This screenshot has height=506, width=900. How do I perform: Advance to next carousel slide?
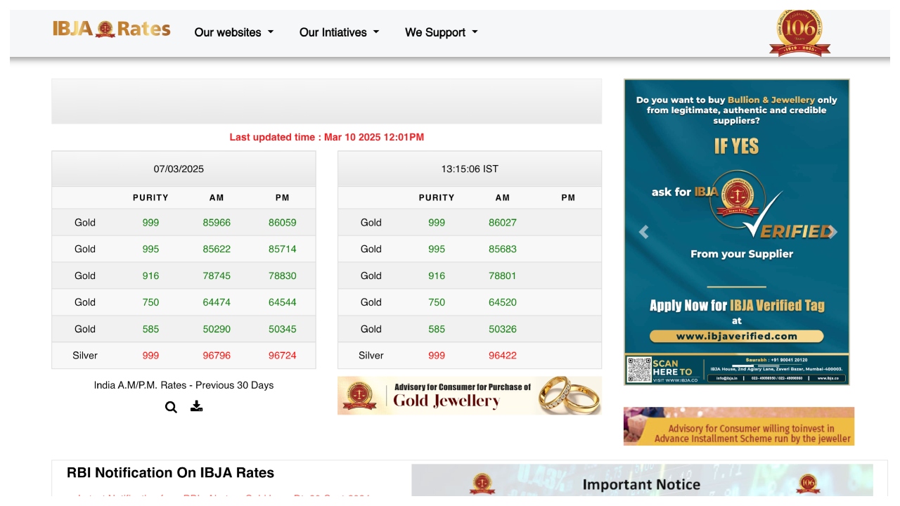832,232
